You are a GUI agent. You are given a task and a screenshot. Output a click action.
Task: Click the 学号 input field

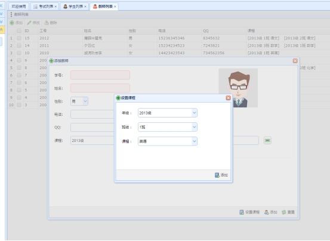[x=100, y=75]
